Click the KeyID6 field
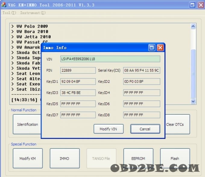 pos(142,104)
